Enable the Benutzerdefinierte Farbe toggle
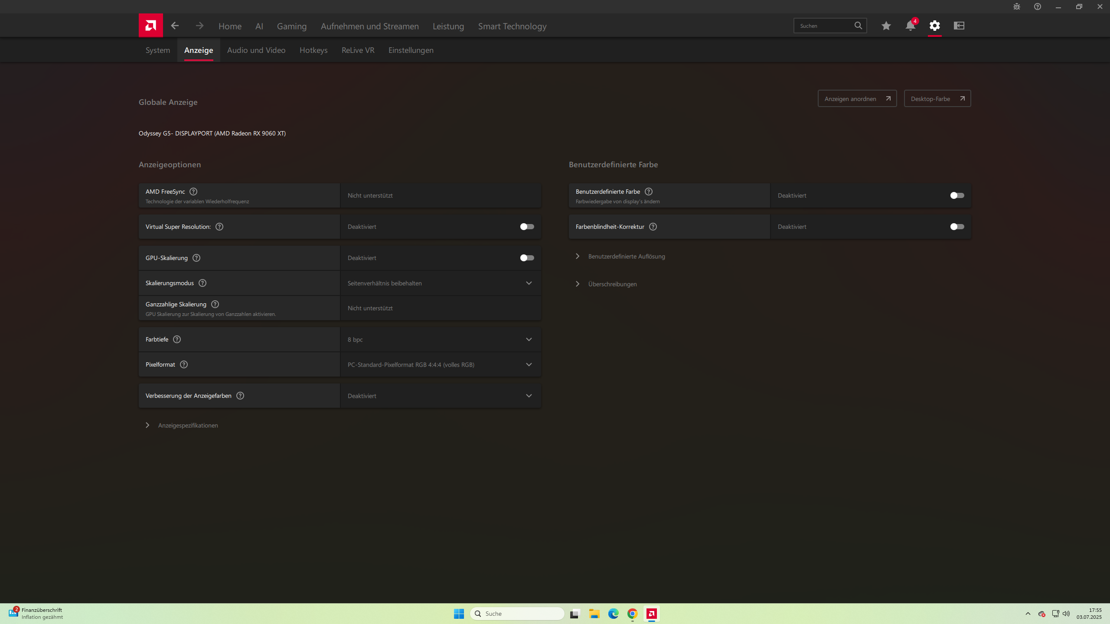The height and width of the screenshot is (624, 1110). (957, 195)
